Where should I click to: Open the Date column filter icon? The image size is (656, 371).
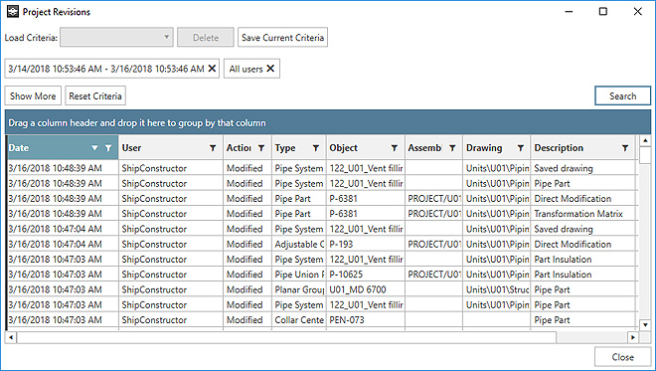click(108, 148)
